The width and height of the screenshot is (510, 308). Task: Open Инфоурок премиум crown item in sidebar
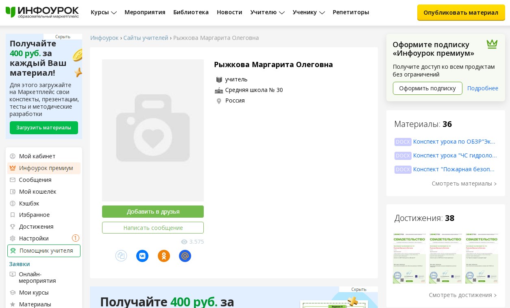click(x=44, y=168)
